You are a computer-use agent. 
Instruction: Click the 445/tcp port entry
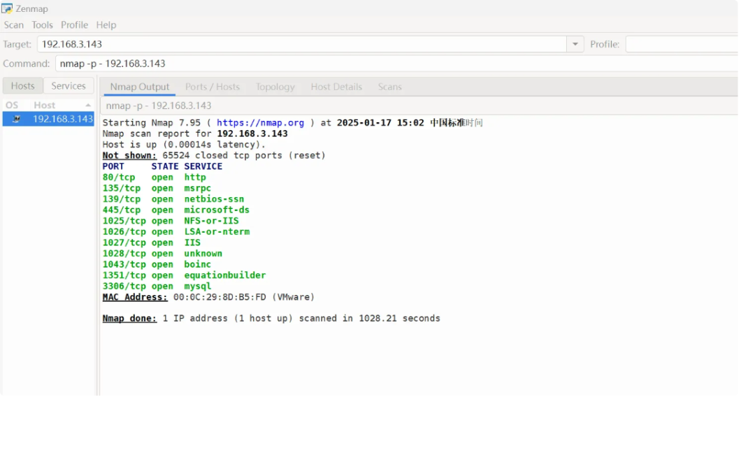click(122, 210)
